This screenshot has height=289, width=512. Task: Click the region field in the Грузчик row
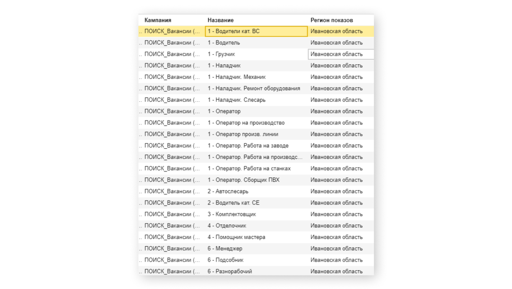click(341, 54)
